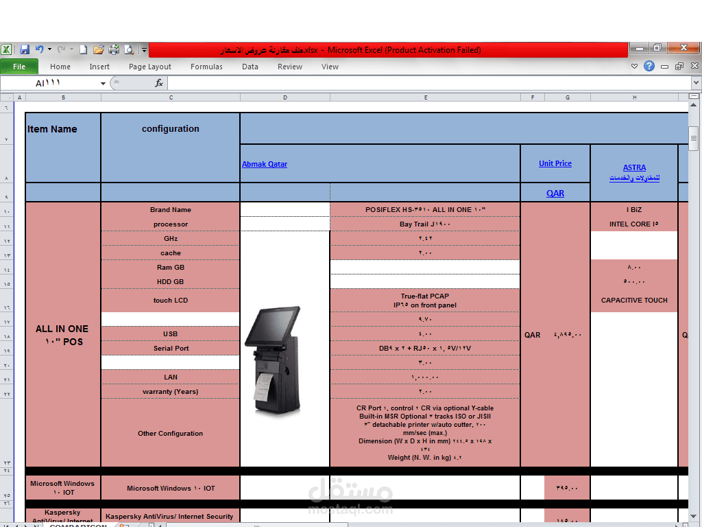Viewport: 702px width, 527px height.
Task: Select the warranty (Years) cell
Action: pos(171,392)
